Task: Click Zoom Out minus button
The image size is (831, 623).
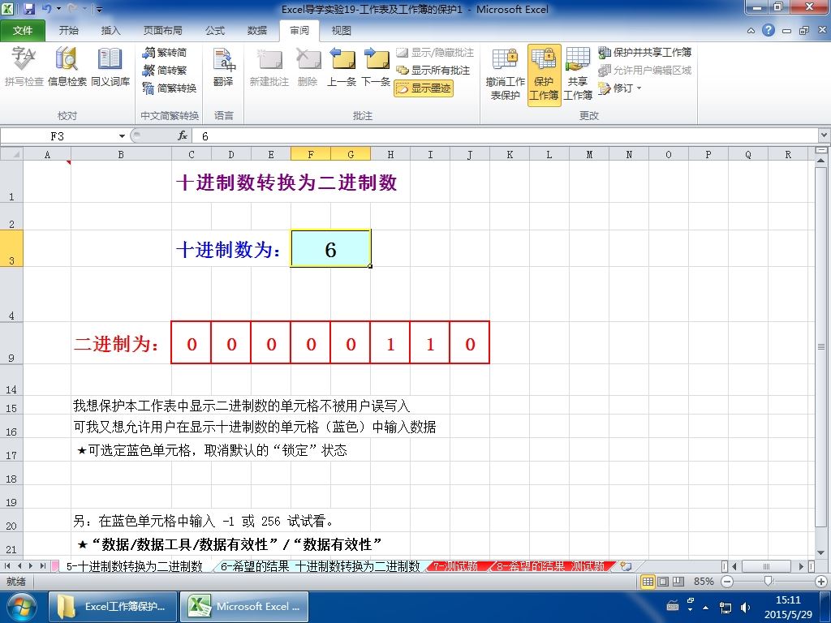Action: (727, 582)
